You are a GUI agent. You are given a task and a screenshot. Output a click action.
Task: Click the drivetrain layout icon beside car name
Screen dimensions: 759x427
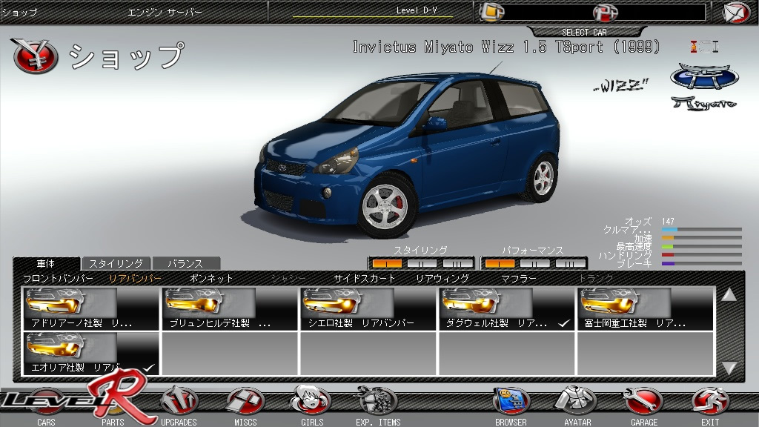(705, 47)
